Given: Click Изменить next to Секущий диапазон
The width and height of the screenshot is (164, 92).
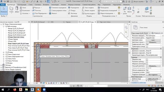Looking at the screenshot, I should (153, 66).
